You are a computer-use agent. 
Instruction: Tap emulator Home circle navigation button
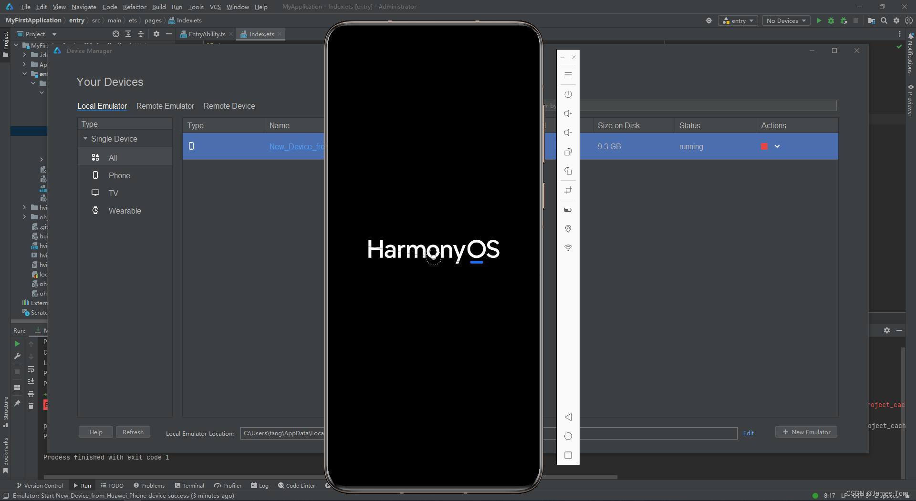[568, 436]
